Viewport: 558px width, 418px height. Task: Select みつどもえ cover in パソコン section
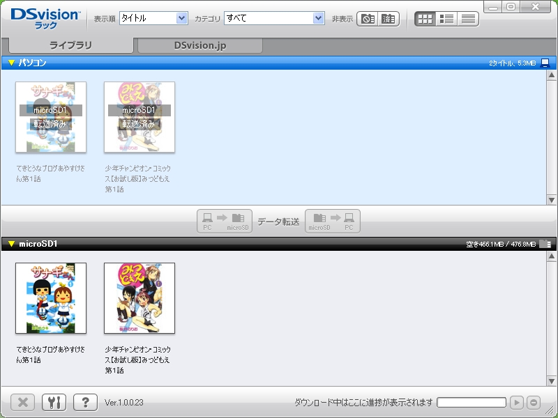click(139, 117)
